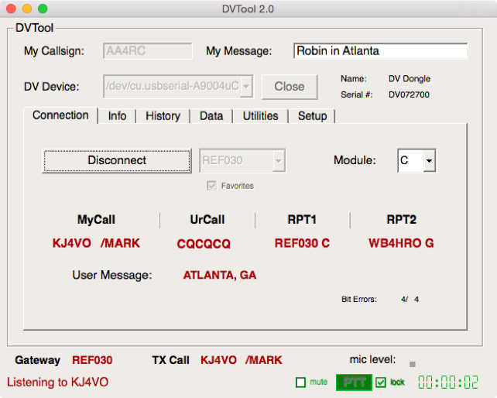Select the Setup tab
This screenshot has height=398, width=497.
click(312, 116)
